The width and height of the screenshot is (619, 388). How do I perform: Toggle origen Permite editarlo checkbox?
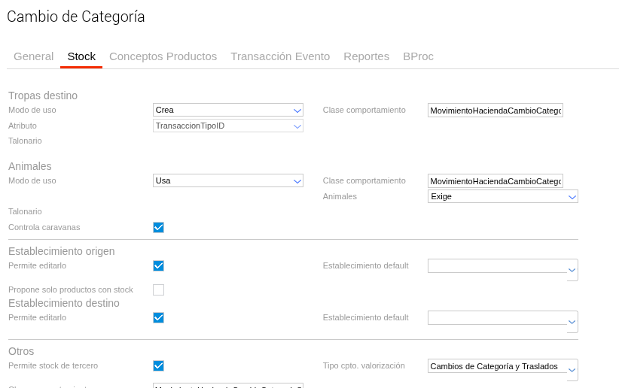click(158, 265)
